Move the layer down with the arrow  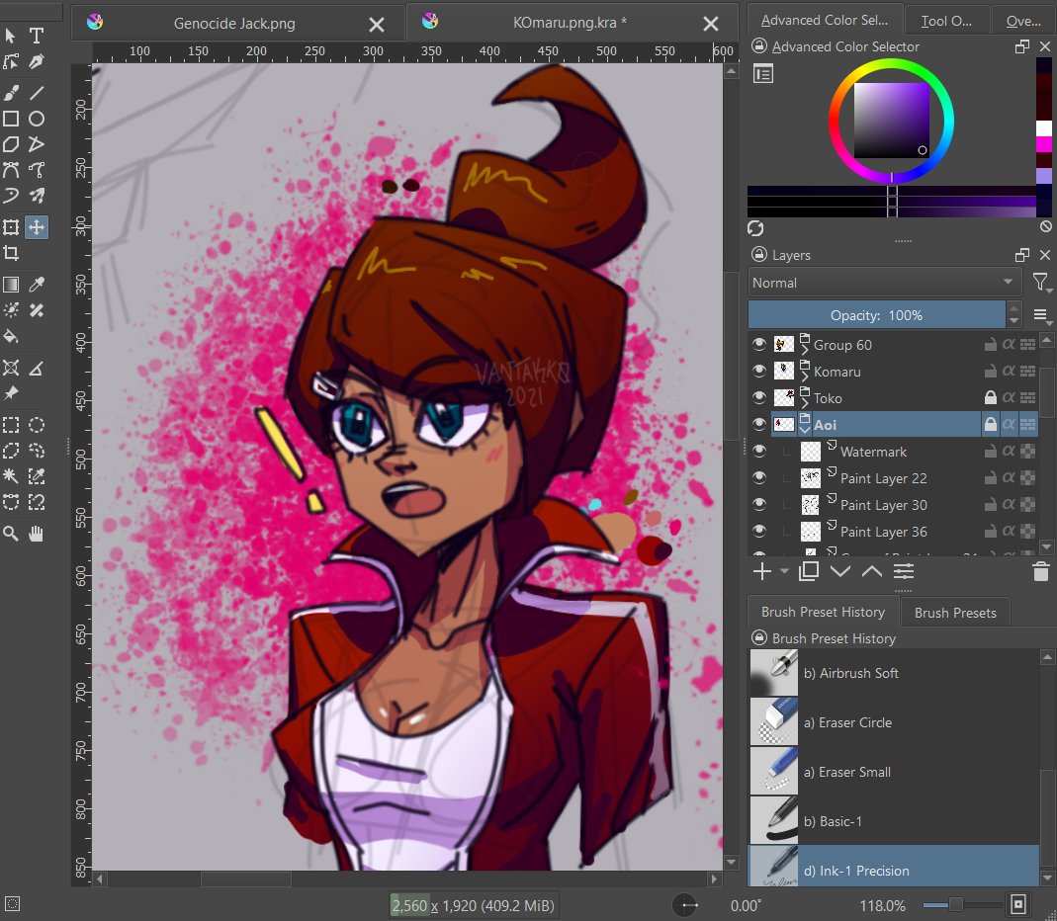[839, 572]
